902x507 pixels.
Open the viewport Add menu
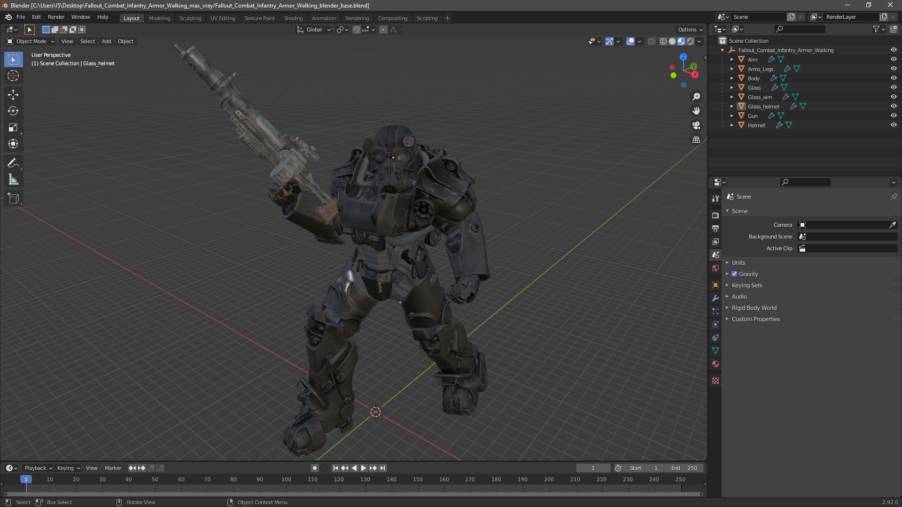[106, 41]
